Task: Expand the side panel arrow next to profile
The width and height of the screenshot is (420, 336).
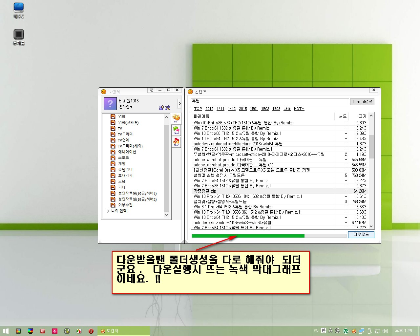Action: point(179,104)
